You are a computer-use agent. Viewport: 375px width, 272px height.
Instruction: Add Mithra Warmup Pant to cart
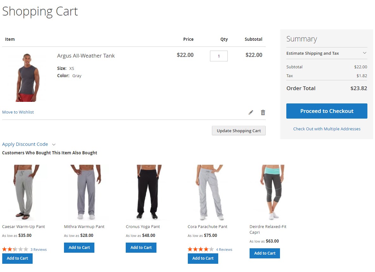79,248
